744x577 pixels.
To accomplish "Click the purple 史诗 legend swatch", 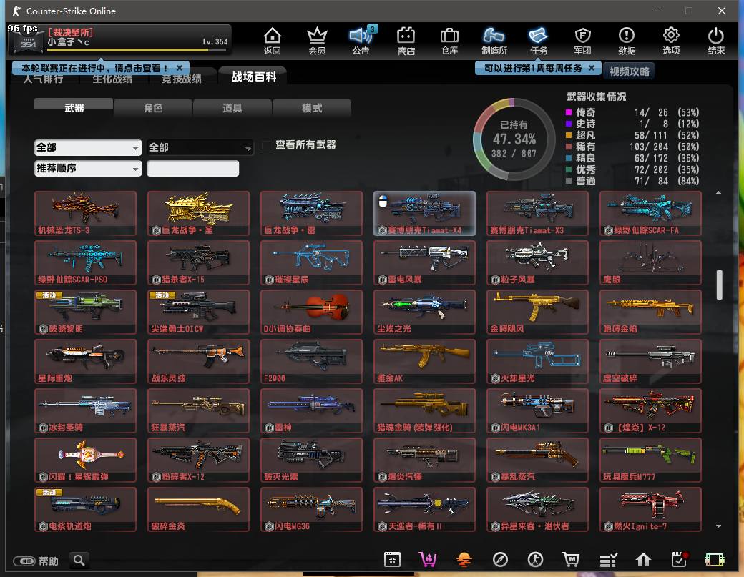I will point(569,124).
